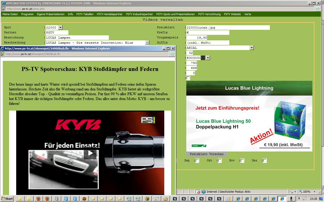Open the gray TeamViewer taskbar button
The image size is (324, 202).
[56, 199]
